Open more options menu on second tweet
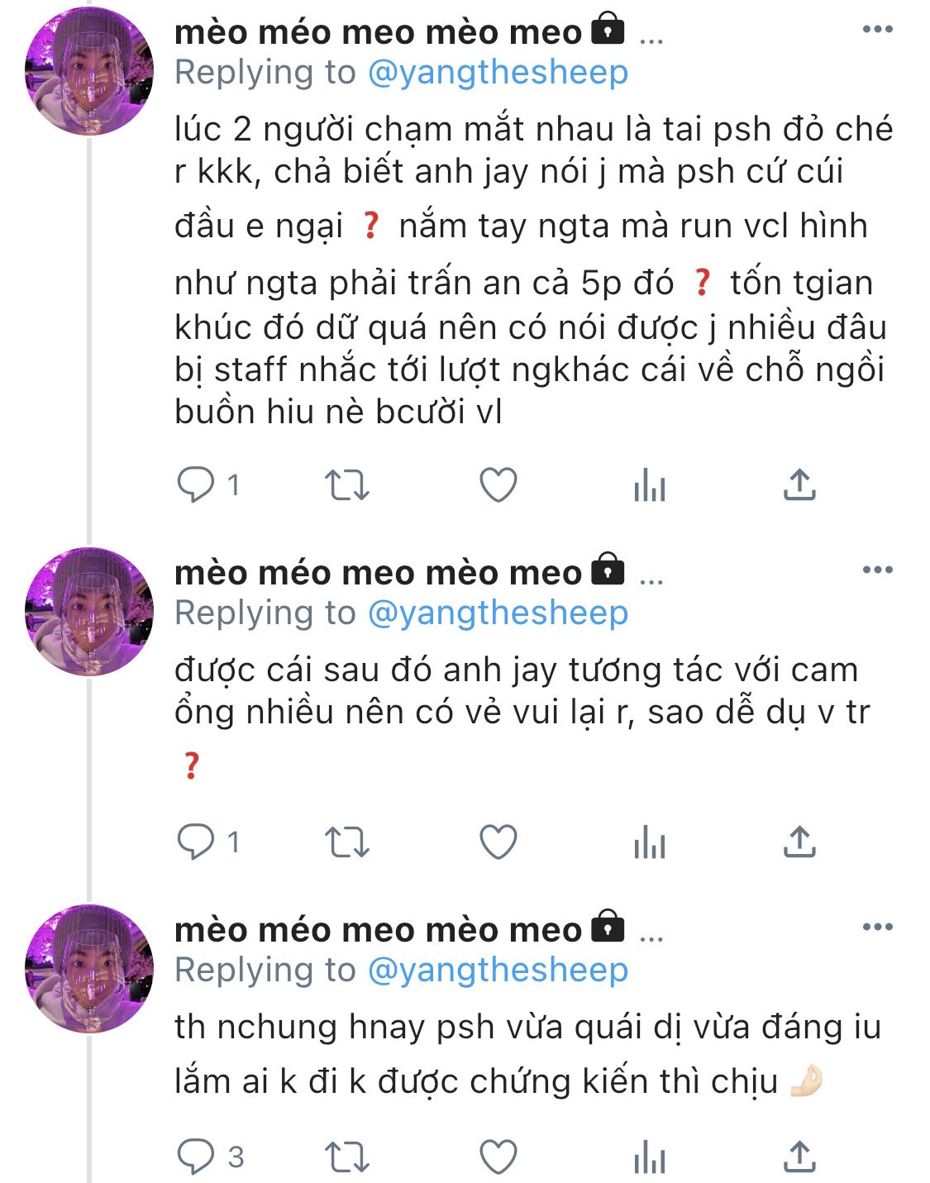930x1183 pixels. tap(877, 570)
